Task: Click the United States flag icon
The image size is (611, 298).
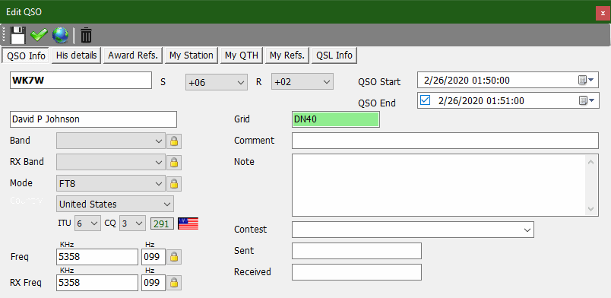Action: (x=188, y=223)
